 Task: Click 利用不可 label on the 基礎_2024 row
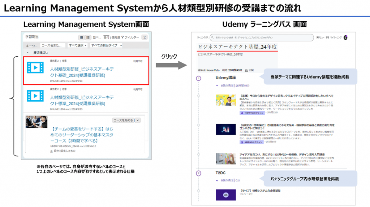coord(138,61)
